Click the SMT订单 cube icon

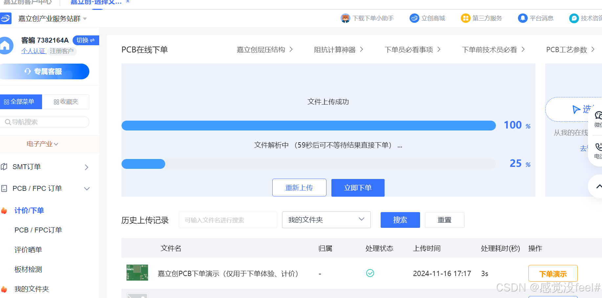point(4,167)
